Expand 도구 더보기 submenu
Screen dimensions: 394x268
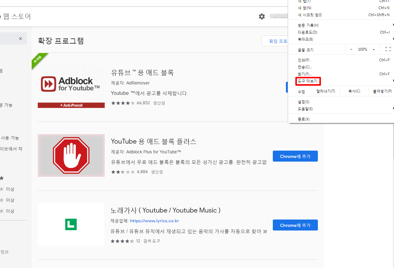tap(341, 81)
